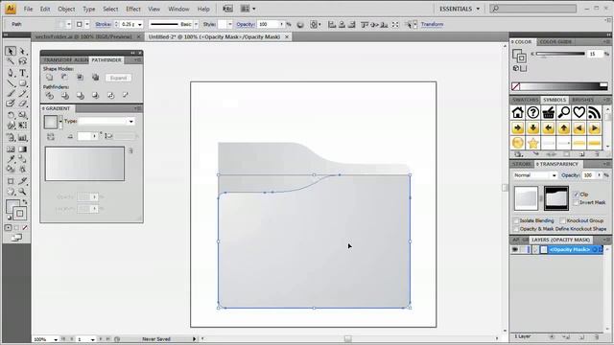The image size is (614, 345).
Task: Click the Unite shape mode icon
Action: click(49, 78)
